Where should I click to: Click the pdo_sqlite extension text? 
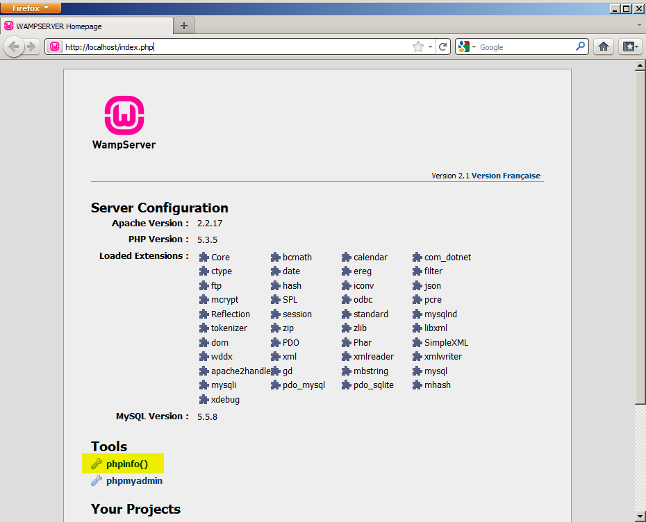374,385
